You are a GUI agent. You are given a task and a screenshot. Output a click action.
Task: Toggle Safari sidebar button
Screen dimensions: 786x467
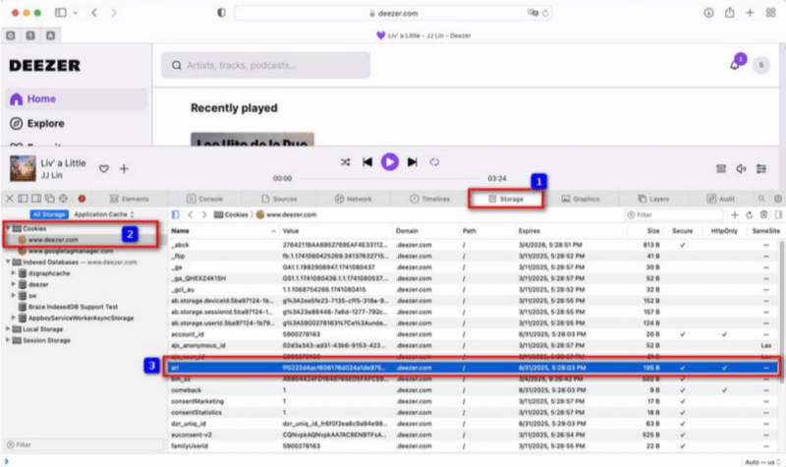click(x=61, y=13)
